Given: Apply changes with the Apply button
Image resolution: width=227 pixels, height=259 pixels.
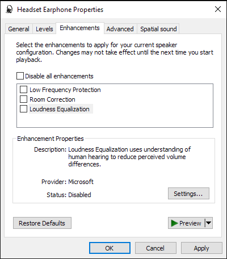Looking at the screenshot, I should tap(201, 248).
